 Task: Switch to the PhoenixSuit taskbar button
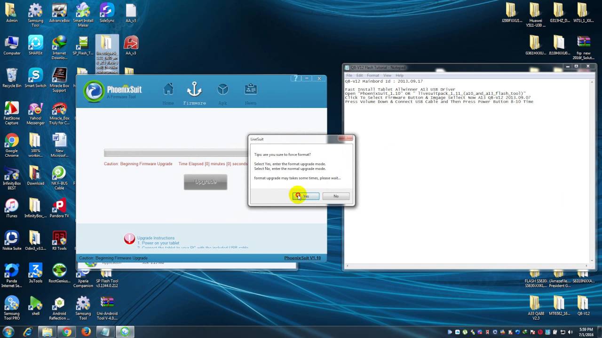(125, 332)
